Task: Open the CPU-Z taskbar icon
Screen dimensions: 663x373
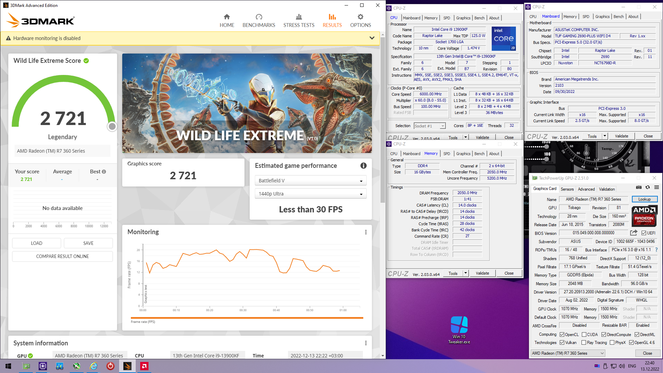Action: (43, 366)
